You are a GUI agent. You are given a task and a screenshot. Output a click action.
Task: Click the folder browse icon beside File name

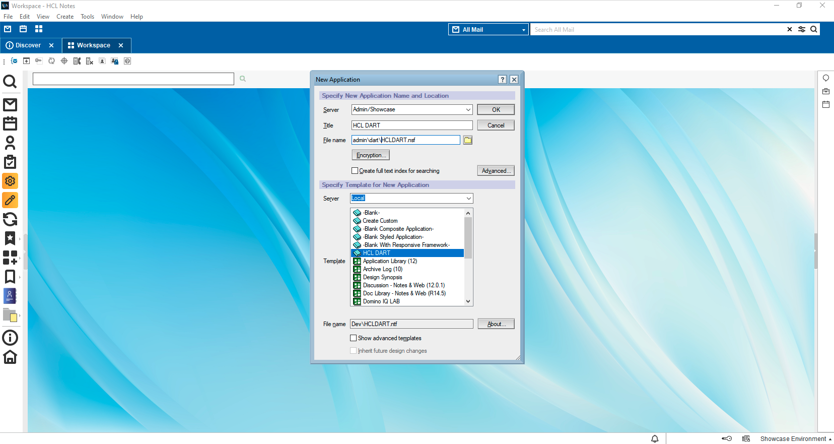(468, 140)
